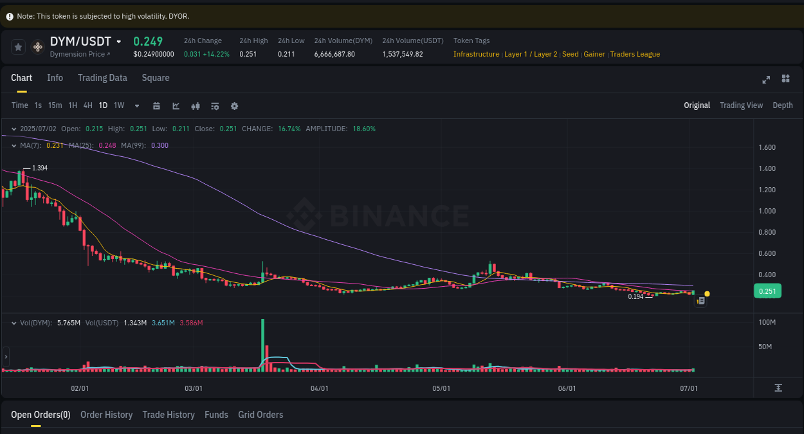This screenshot has height=434, width=804.
Task: Open the Order History tab
Action: click(106, 415)
